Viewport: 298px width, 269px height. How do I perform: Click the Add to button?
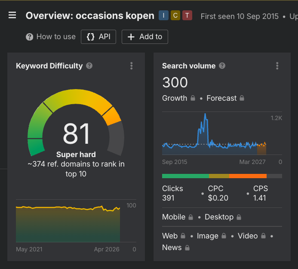pos(145,37)
